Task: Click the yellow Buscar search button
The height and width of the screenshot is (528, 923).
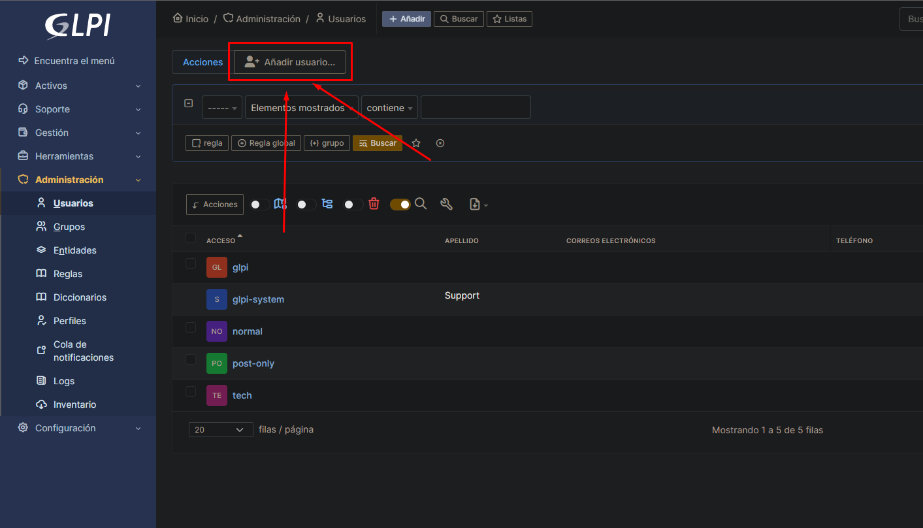Action: [378, 143]
